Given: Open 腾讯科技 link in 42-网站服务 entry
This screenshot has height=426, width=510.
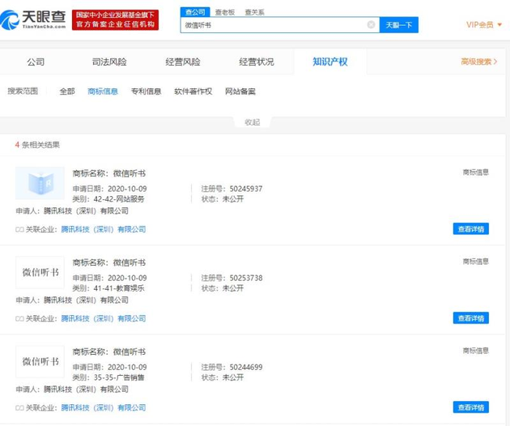Looking at the screenshot, I should pyautogui.click(x=104, y=229).
